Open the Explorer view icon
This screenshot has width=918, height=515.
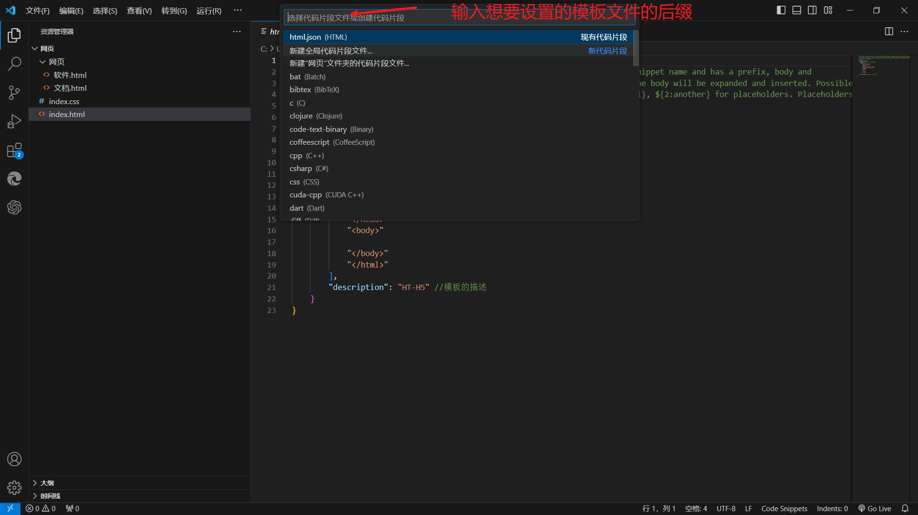tap(14, 35)
